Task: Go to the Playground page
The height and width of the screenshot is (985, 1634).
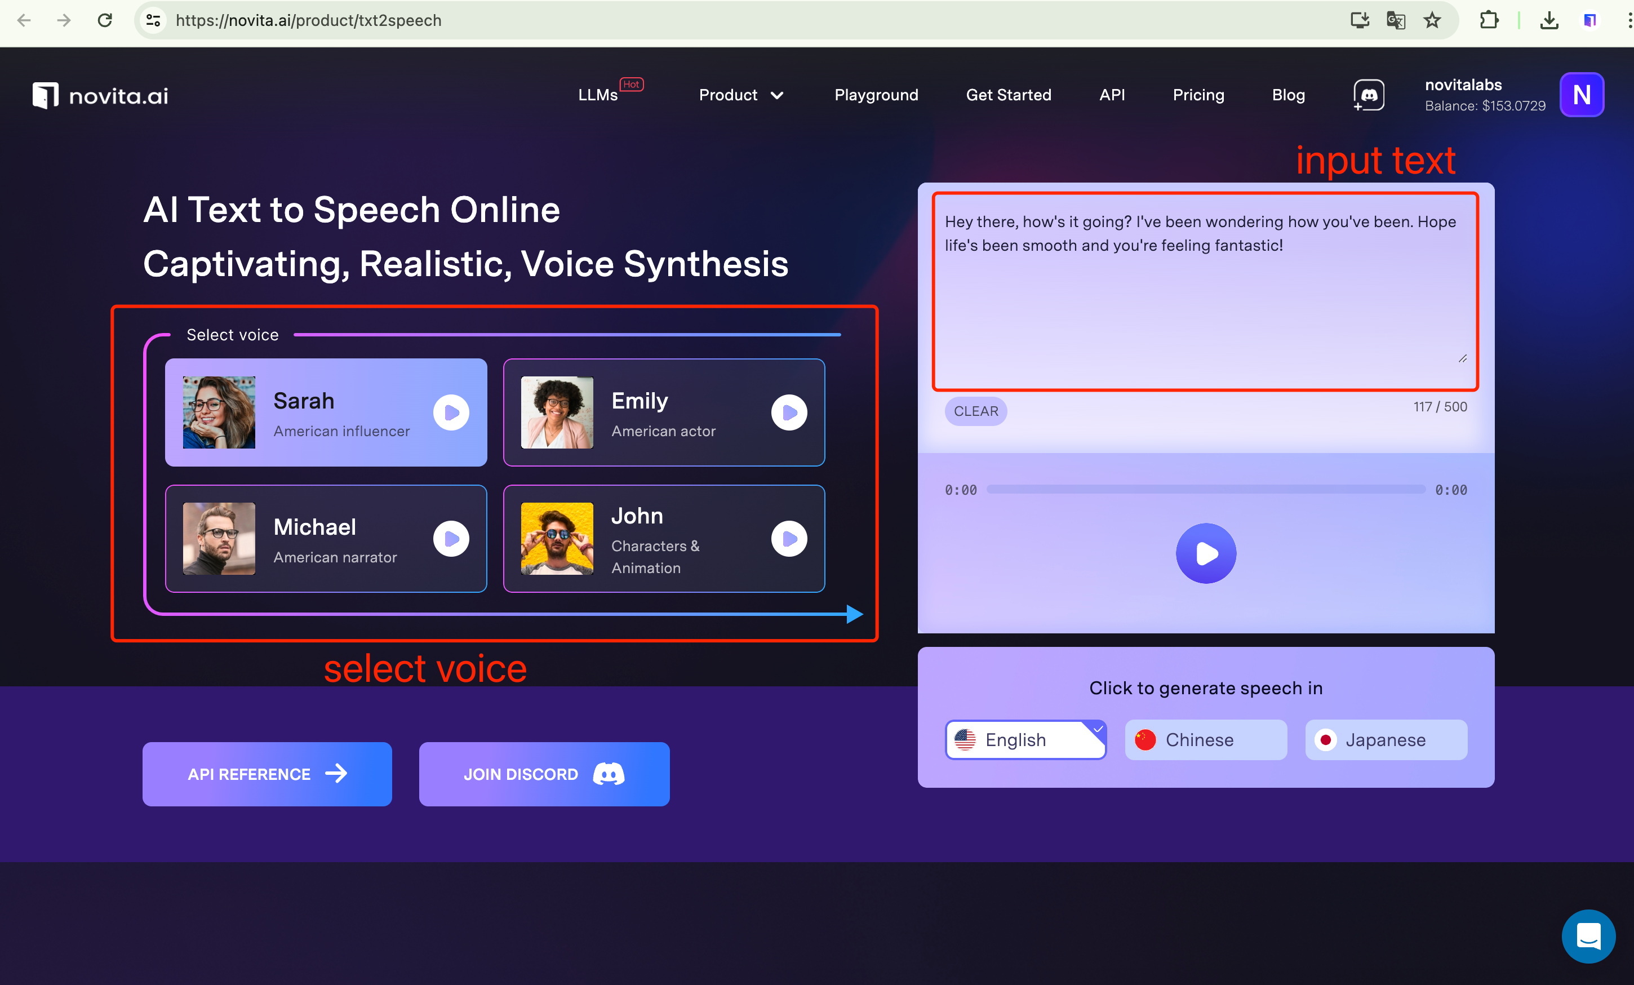Action: 876,96
